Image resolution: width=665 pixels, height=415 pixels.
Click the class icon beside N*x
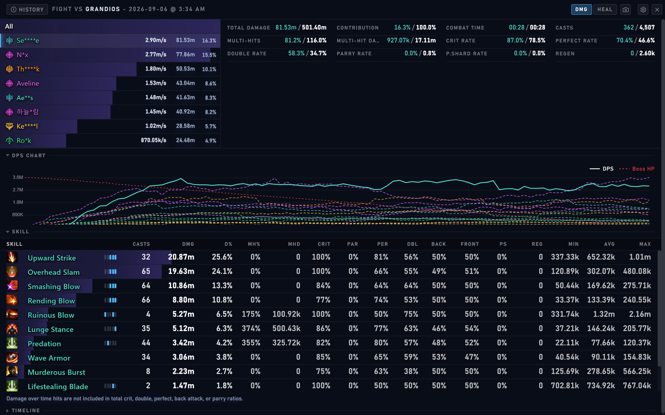[x=9, y=55]
